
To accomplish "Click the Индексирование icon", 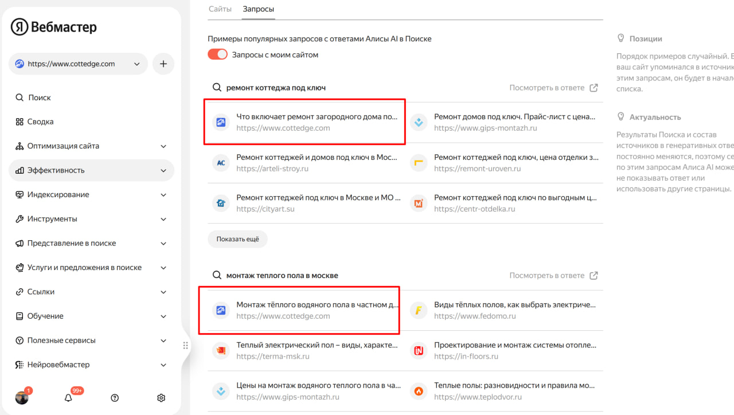I will (19, 194).
